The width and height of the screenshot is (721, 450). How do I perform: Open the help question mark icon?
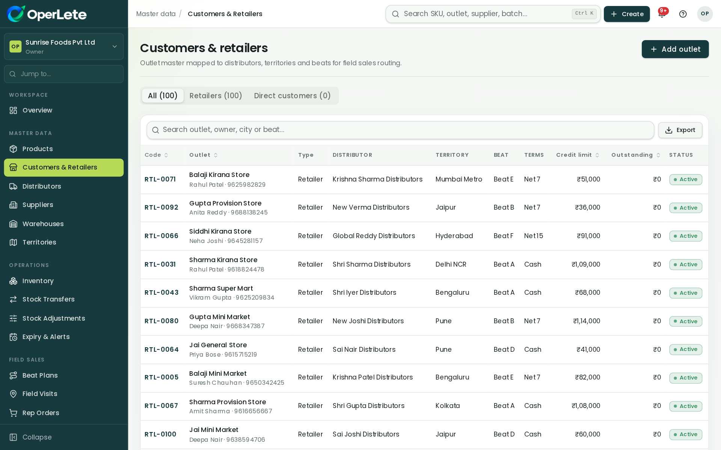pyautogui.click(x=683, y=14)
